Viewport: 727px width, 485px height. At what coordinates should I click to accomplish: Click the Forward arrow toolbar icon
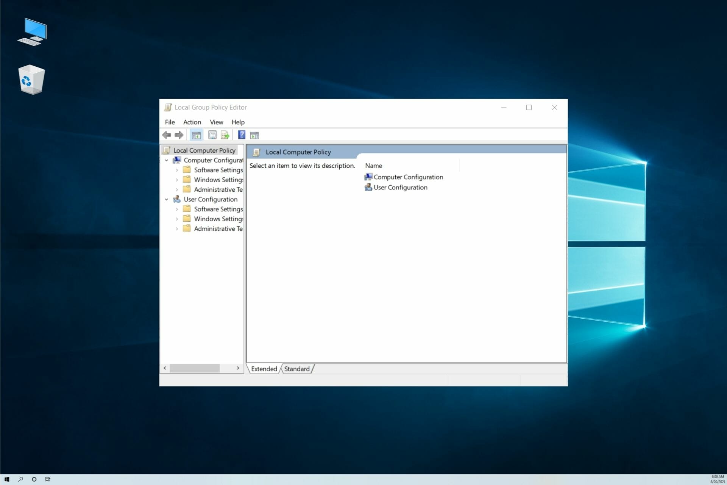tap(179, 135)
